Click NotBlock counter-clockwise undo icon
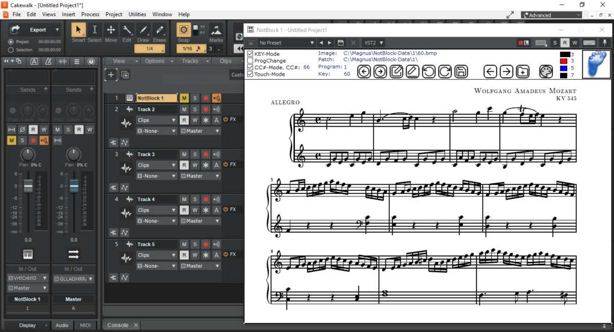Screen dimensions: 614x332 (x=428, y=71)
